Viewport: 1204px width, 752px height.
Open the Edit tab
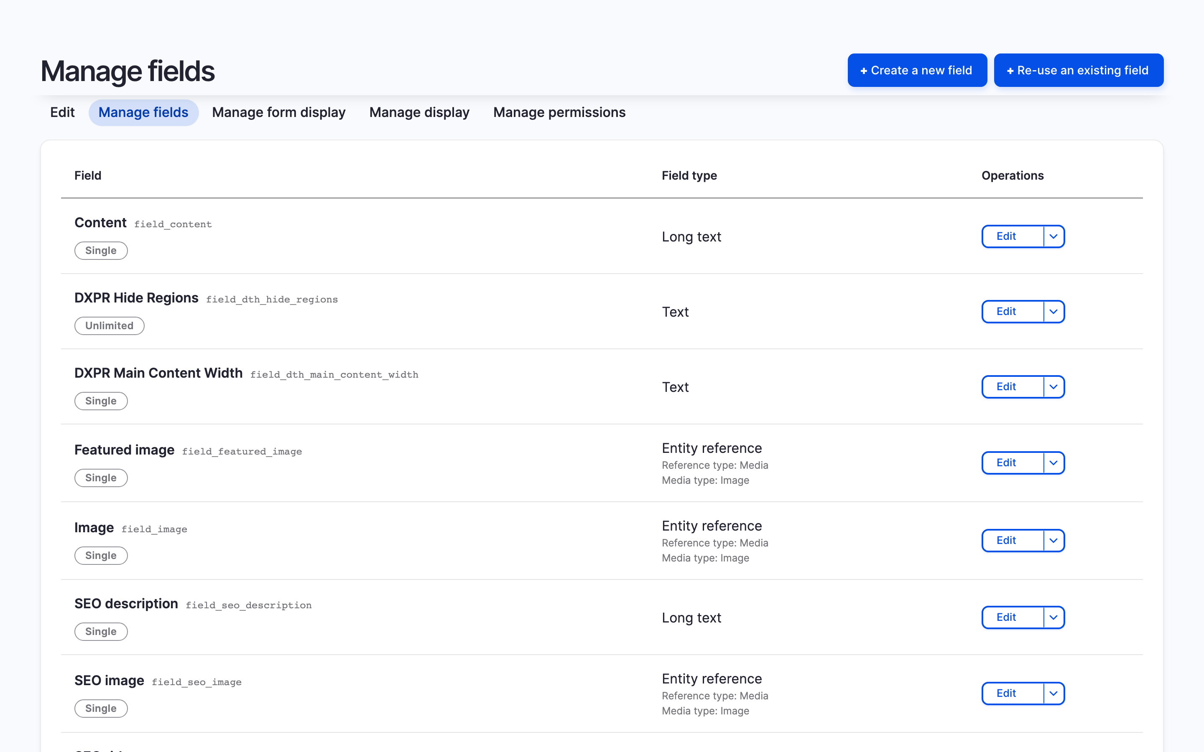tap(62, 112)
